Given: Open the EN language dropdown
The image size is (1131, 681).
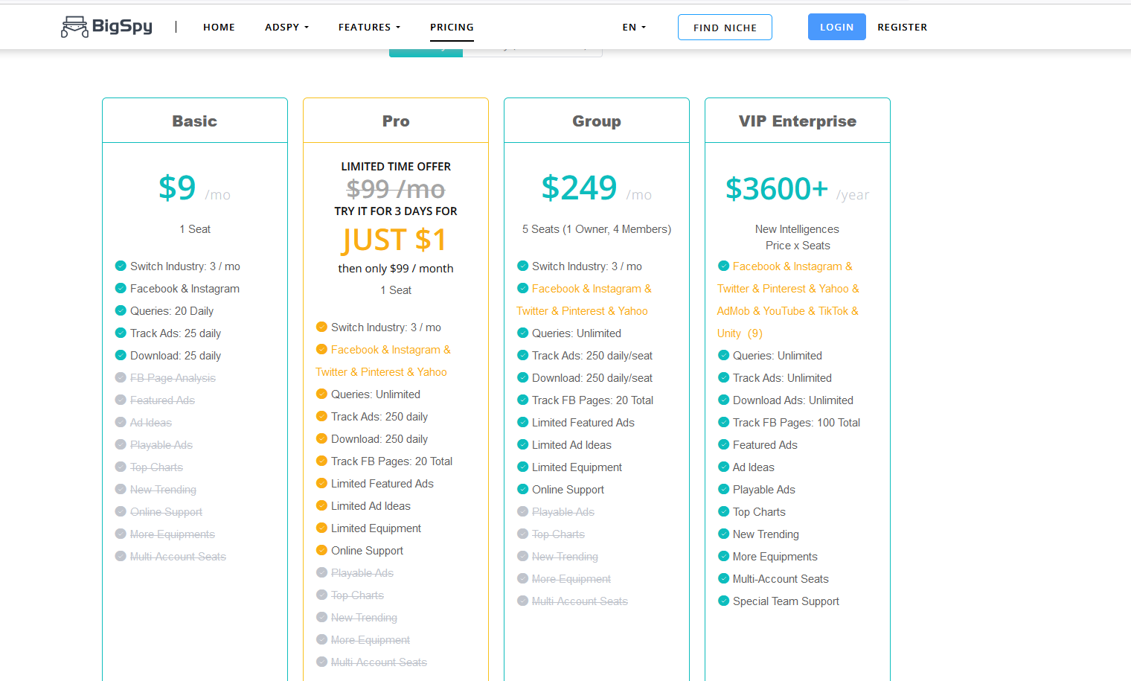Looking at the screenshot, I should 634,27.
